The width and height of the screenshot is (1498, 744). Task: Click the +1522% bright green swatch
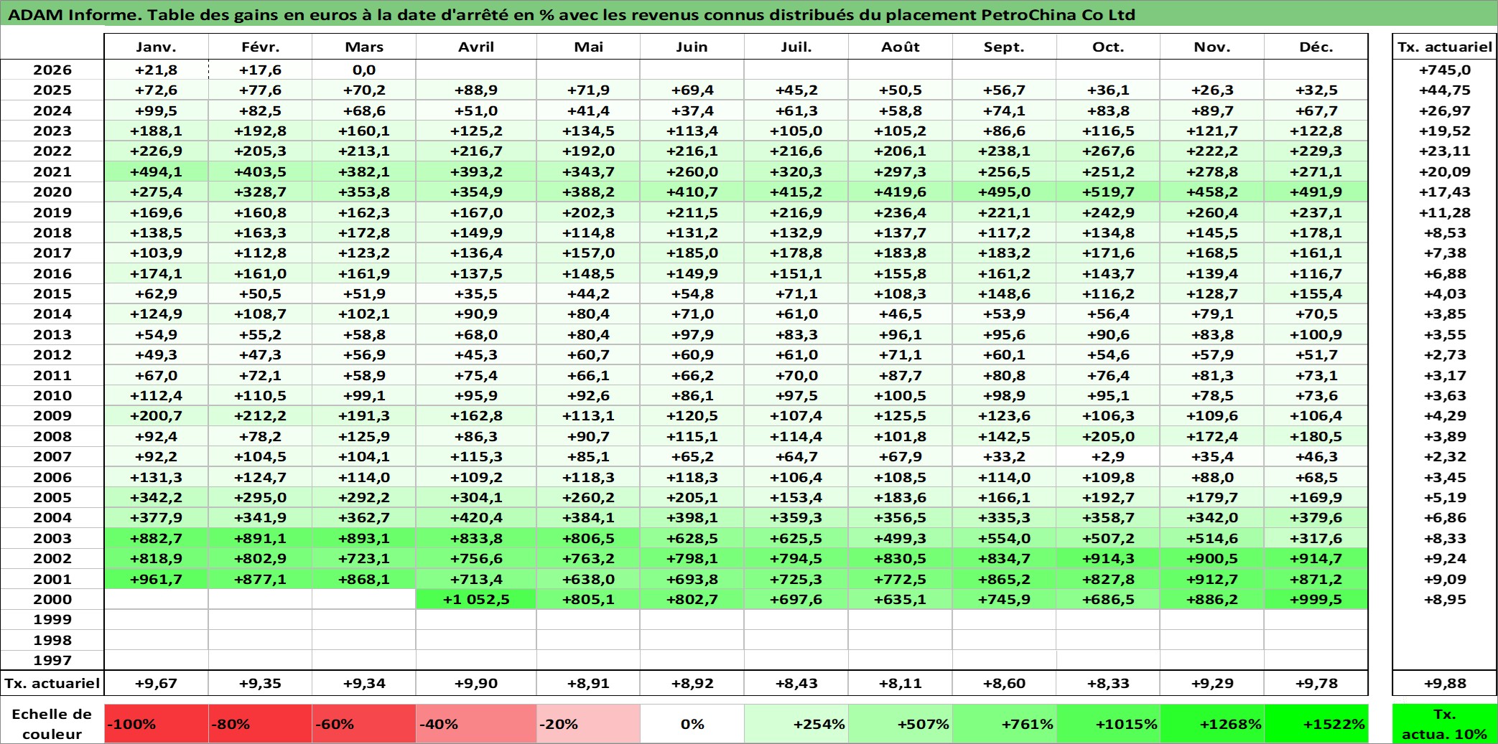tap(1316, 724)
